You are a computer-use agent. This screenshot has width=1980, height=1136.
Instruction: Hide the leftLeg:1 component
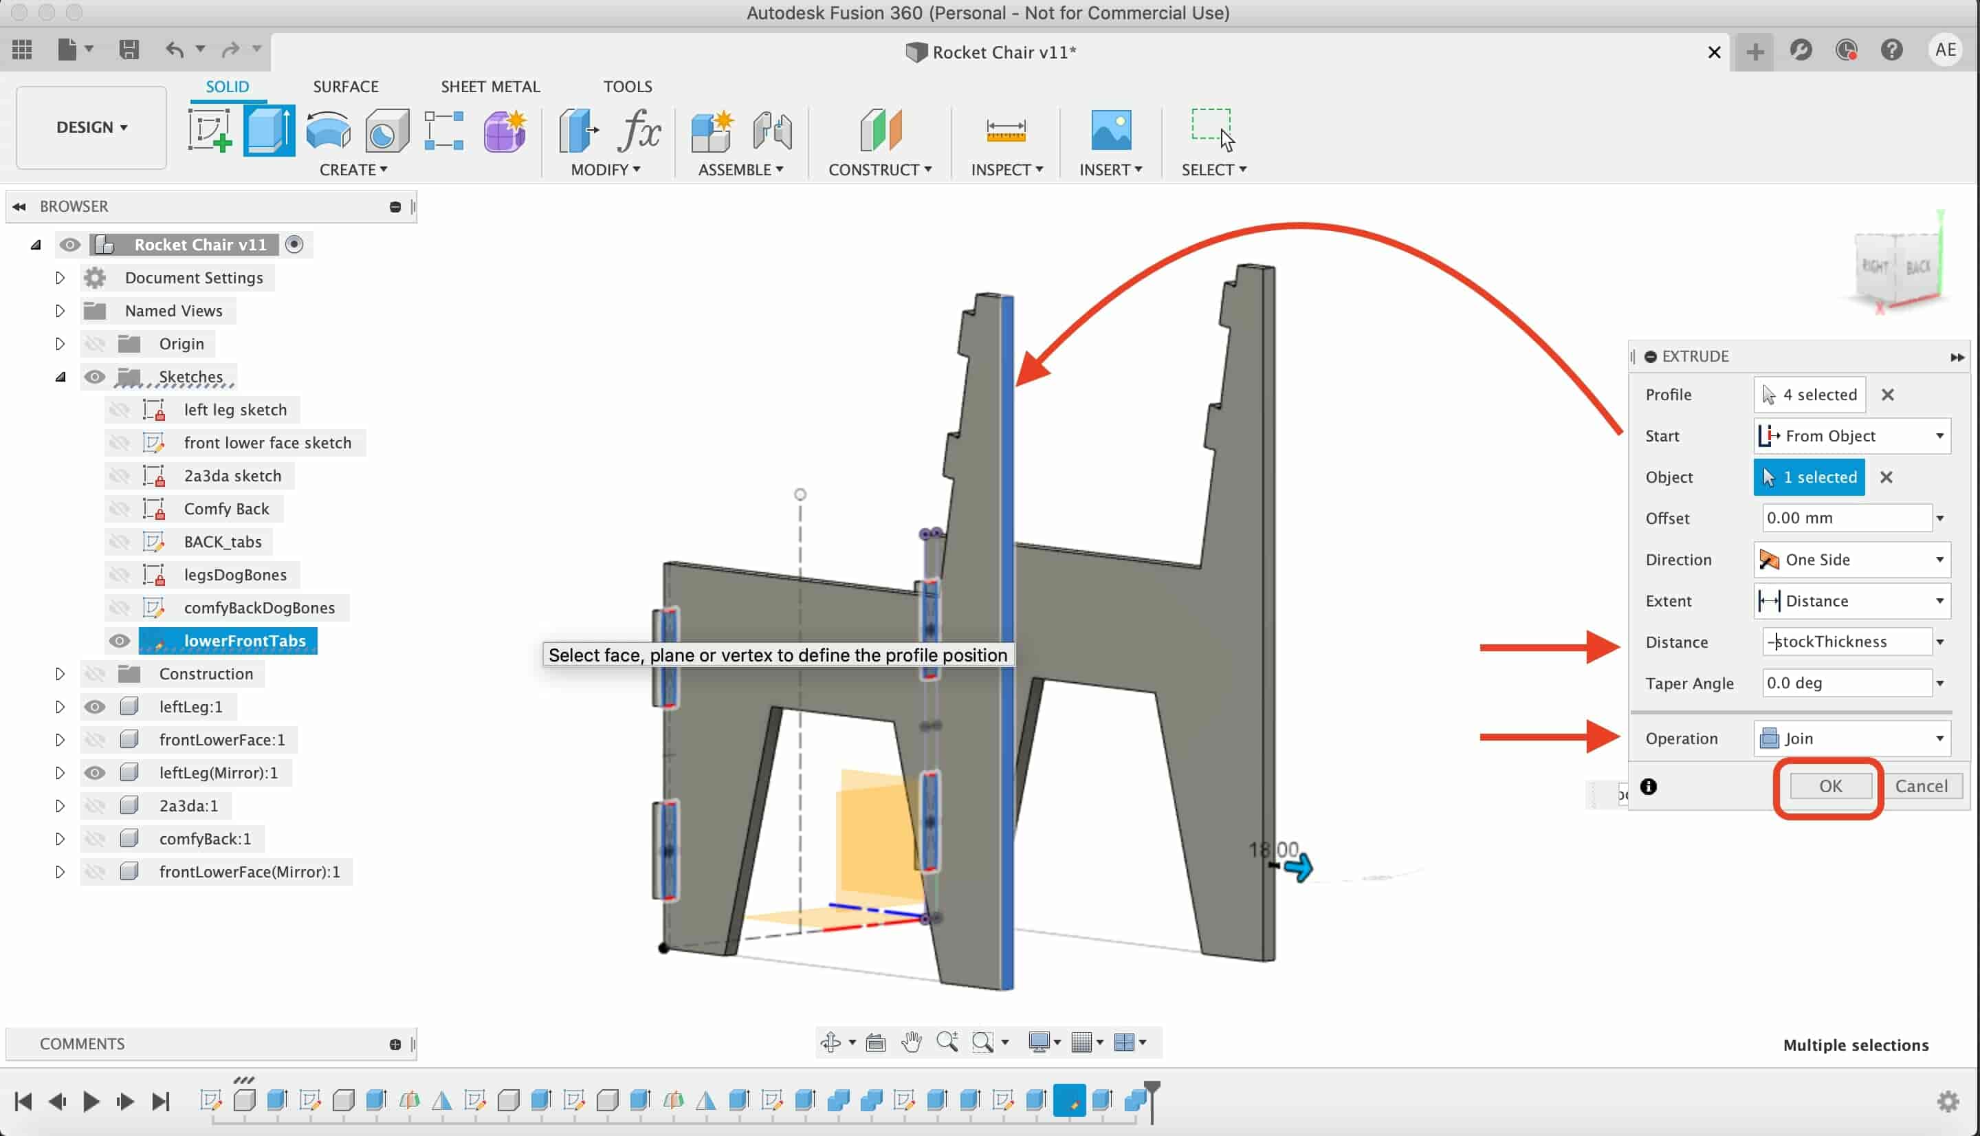point(94,707)
